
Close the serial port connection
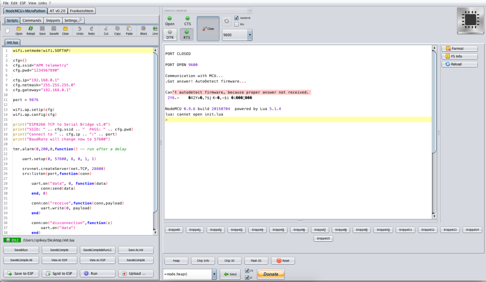(x=208, y=28)
